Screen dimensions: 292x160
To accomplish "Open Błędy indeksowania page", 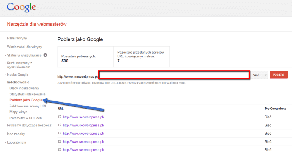I will point(24,88).
